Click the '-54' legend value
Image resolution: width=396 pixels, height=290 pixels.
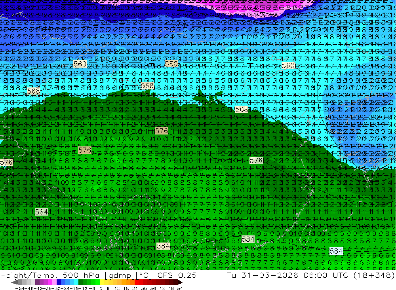(20, 288)
